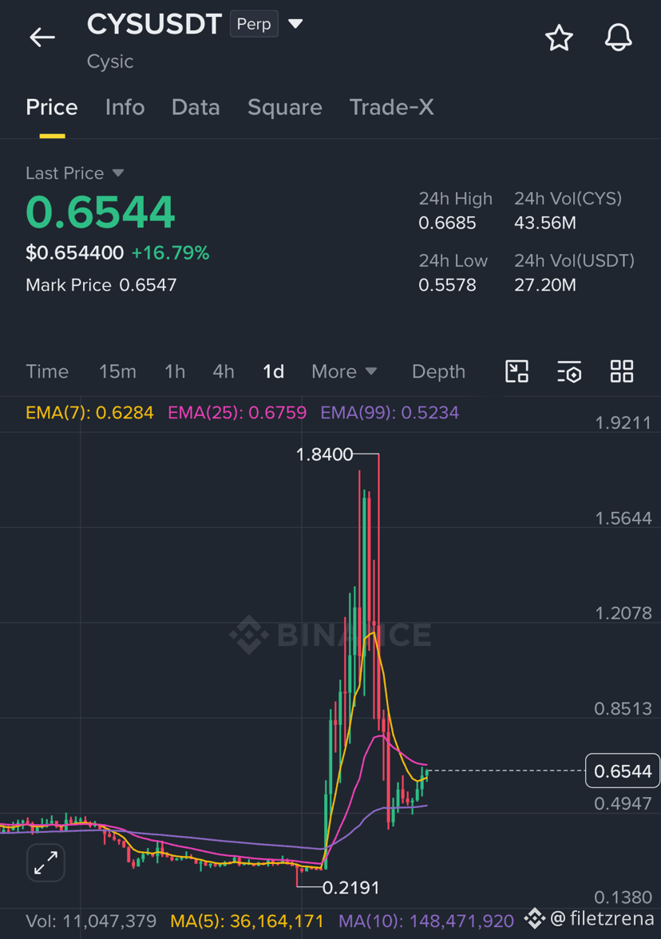Open the CYSUSDT pair selector dropdown arrow

[x=295, y=24]
